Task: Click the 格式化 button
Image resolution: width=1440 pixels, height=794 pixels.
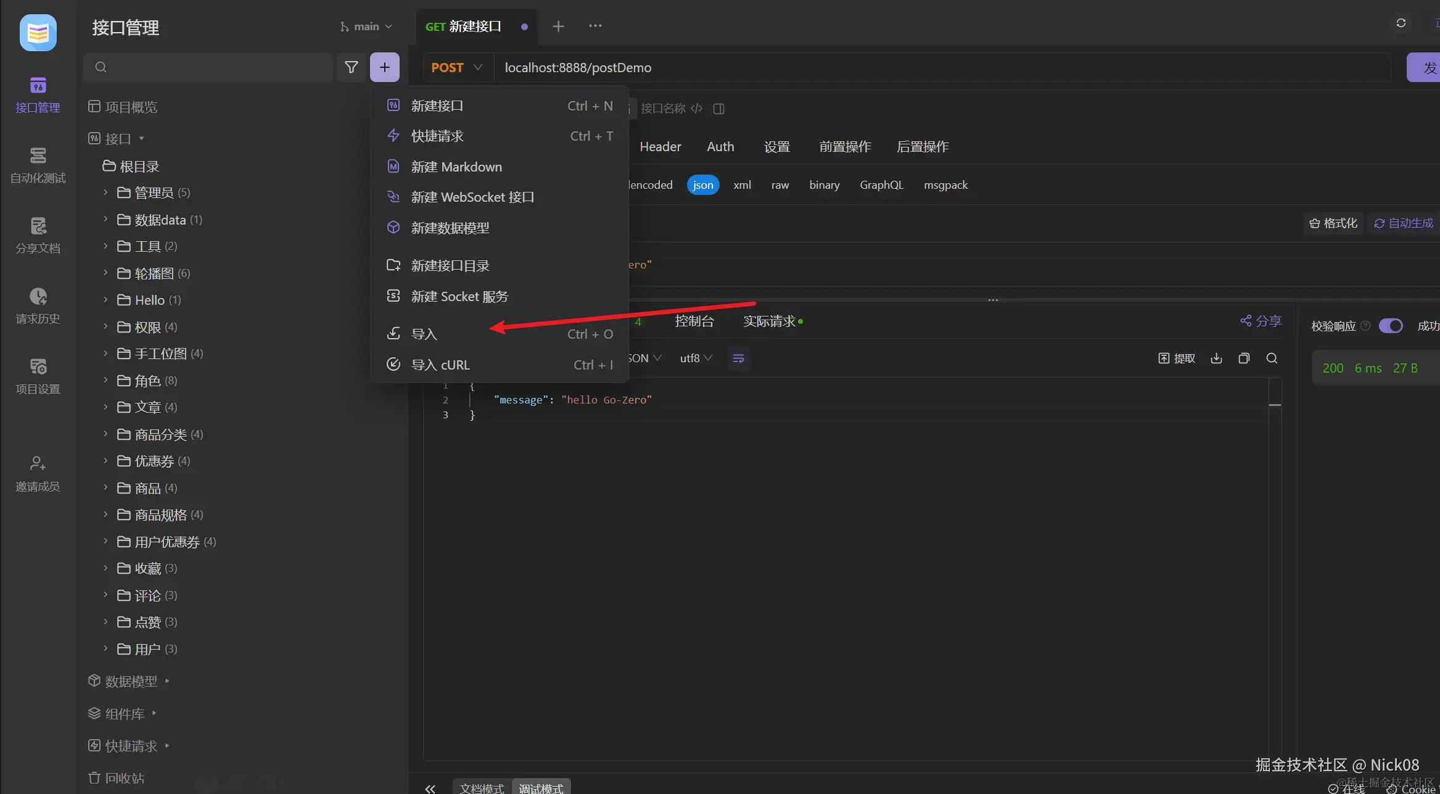Action: click(1333, 223)
